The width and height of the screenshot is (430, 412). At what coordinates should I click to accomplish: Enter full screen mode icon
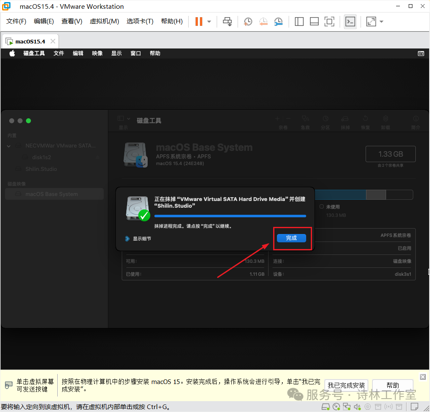(x=329, y=22)
